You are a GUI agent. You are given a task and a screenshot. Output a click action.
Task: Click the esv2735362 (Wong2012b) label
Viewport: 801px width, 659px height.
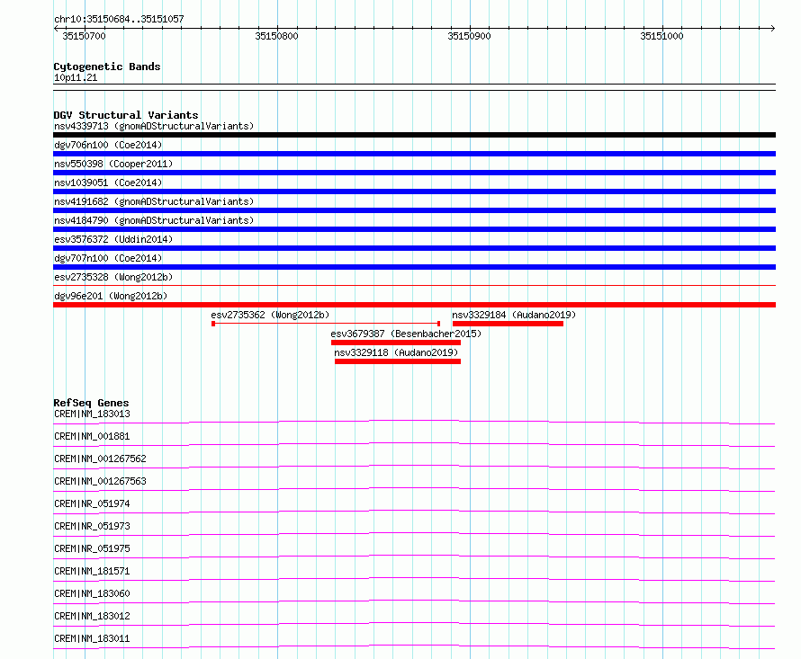(270, 315)
